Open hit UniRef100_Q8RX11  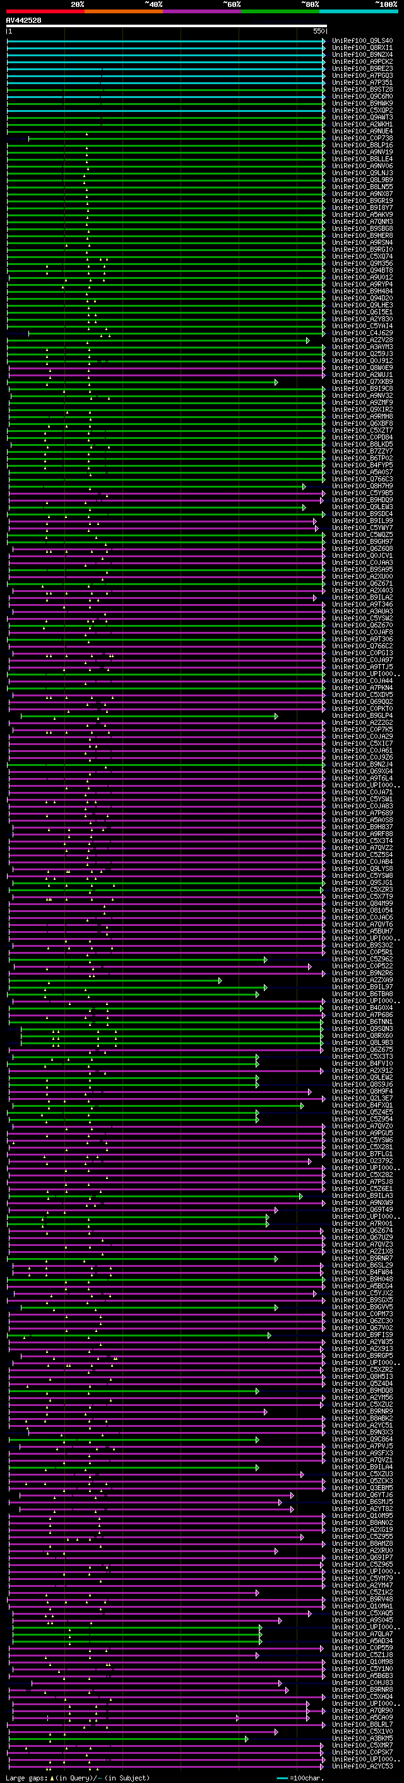362,48
